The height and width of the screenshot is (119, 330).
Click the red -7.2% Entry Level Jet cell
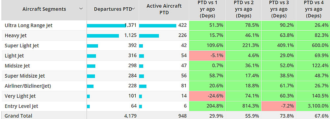279,106
